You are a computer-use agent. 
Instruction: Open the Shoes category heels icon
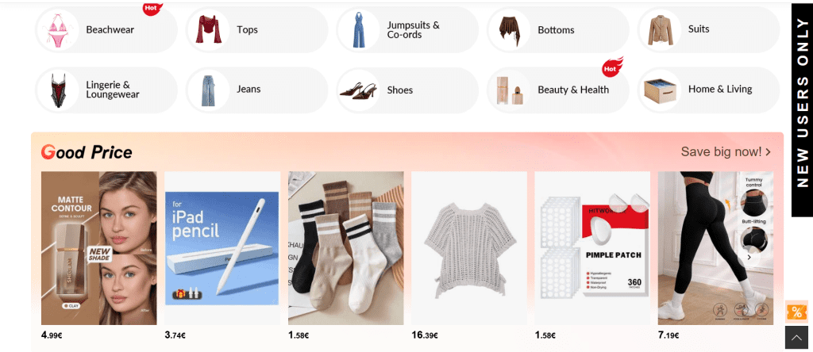[x=358, y=90]
